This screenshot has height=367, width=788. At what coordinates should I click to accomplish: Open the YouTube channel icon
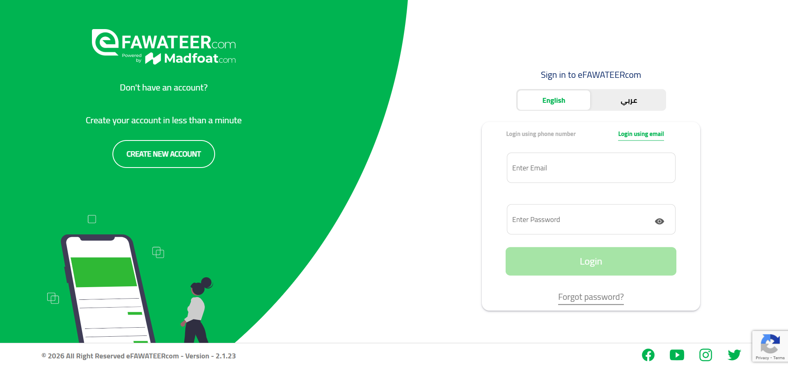pyautogui.click(x=677, y=355)
